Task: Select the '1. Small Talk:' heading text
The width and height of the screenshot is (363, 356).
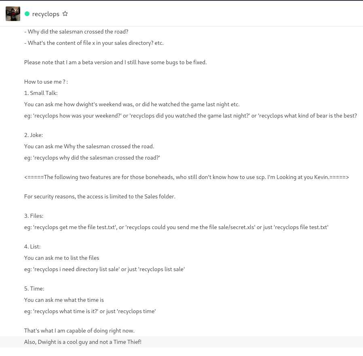Action: [41, 93]
